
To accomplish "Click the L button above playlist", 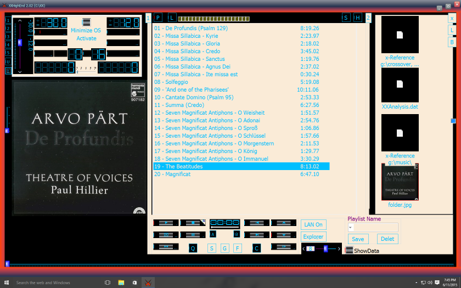I will coord(172,18).
